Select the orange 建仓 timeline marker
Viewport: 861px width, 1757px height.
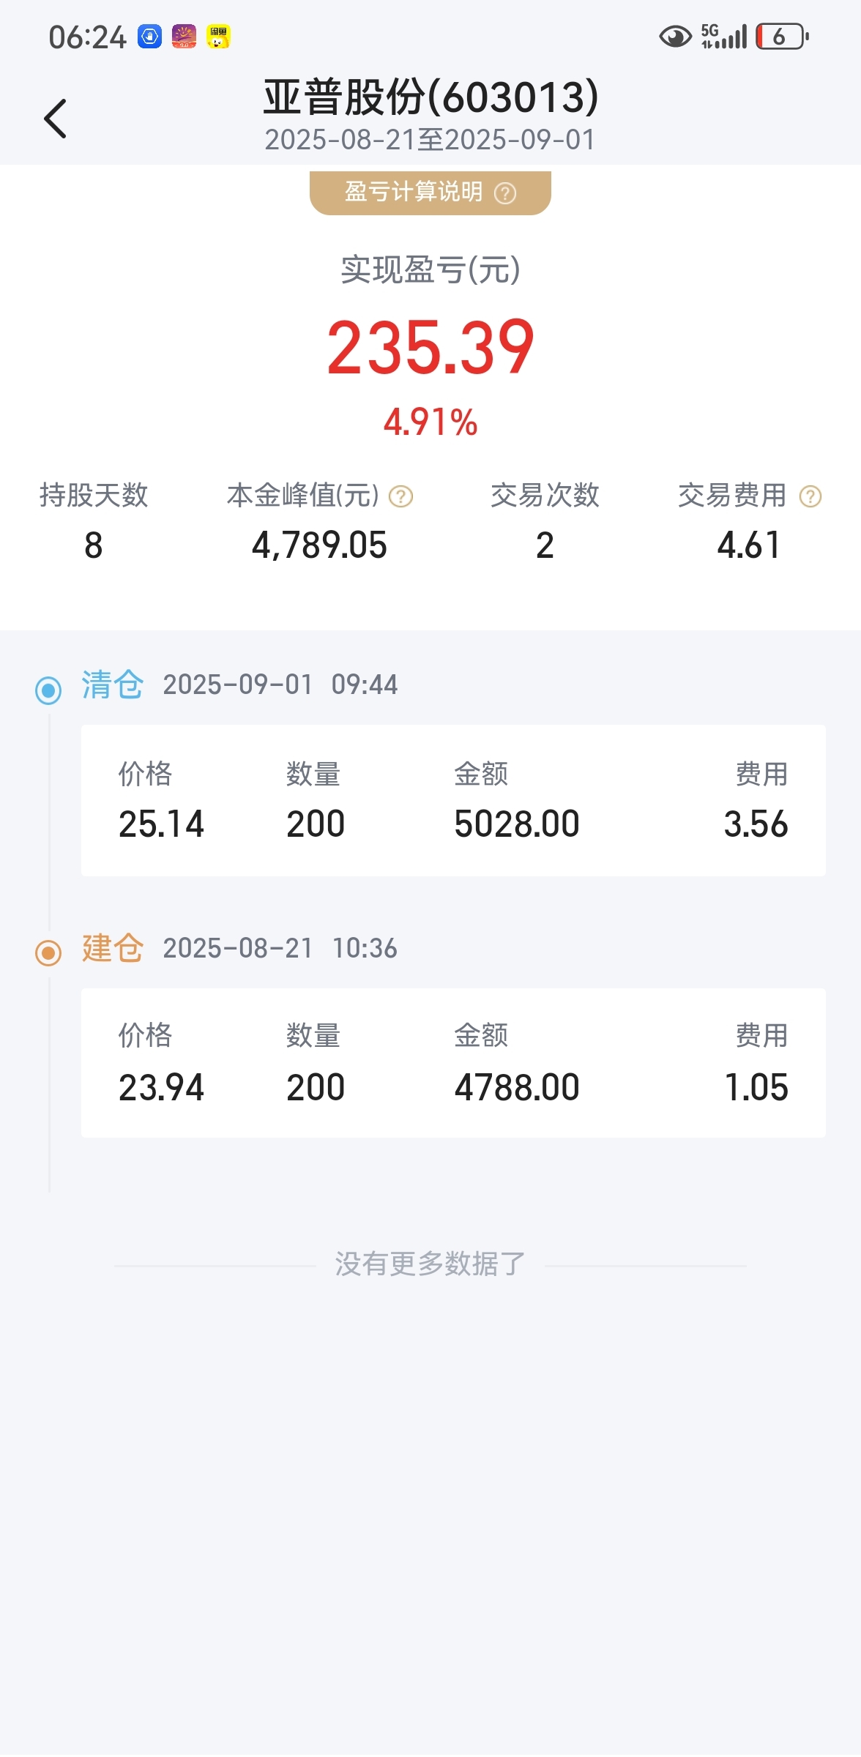tap(48, 952)
